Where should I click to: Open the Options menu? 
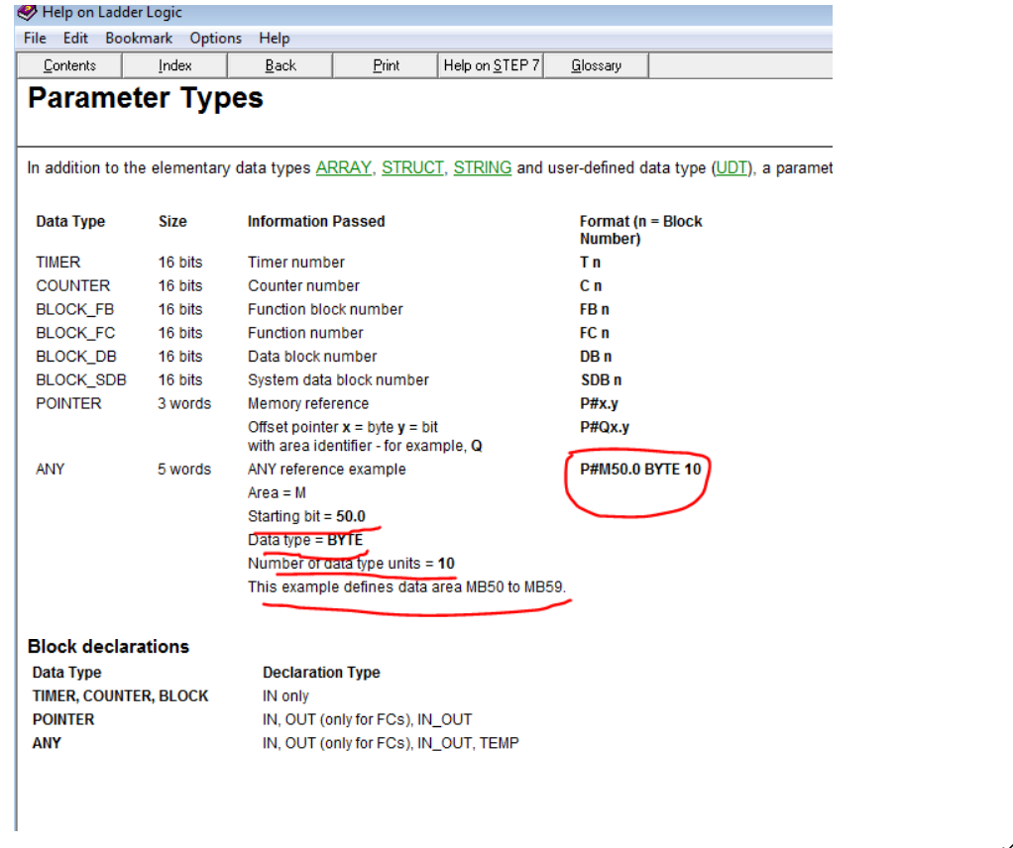(x=216, y=38)
